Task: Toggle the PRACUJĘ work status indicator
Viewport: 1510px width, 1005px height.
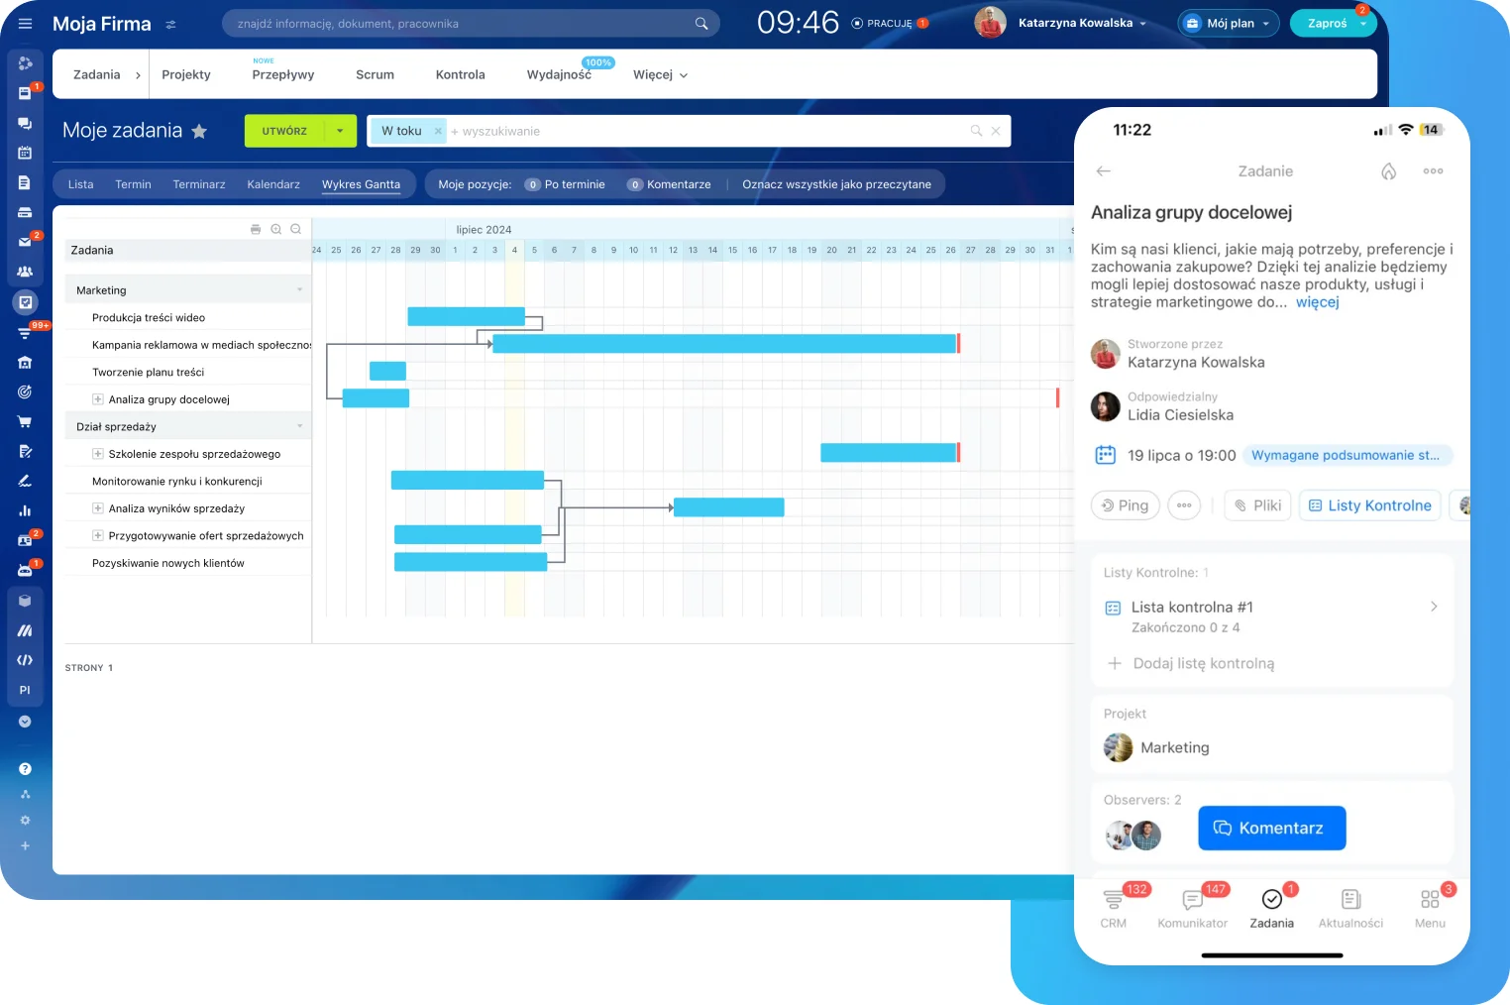Action: [x=890, y=22]
